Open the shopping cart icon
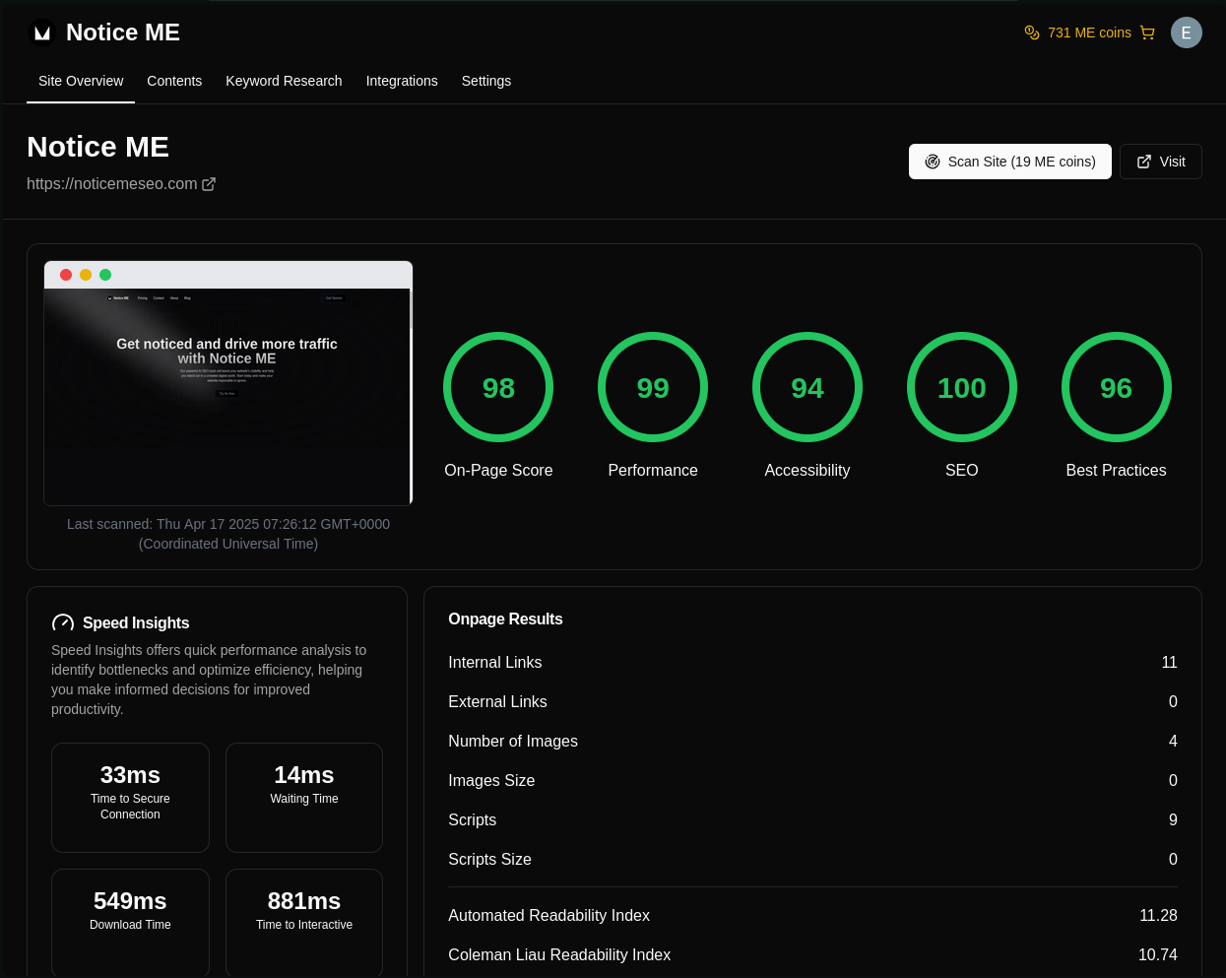The height and width of the screenshot is (978, 1226). tap(1147, 33)
